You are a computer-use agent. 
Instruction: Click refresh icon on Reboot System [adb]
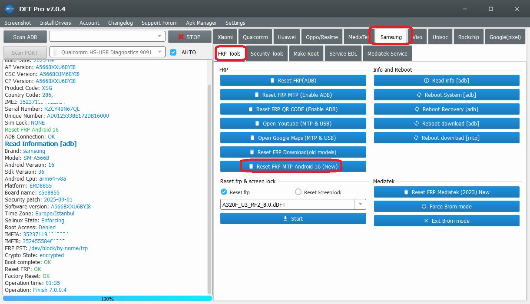point(419,95)
